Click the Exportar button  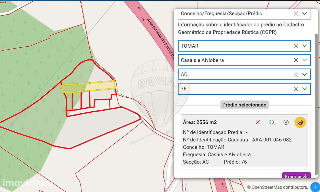pos(296,175)
